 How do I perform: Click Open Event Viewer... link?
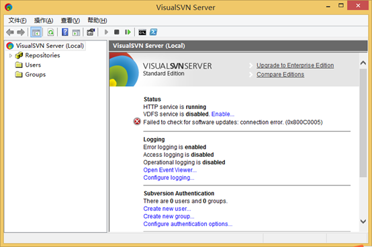tap(170, 170)
